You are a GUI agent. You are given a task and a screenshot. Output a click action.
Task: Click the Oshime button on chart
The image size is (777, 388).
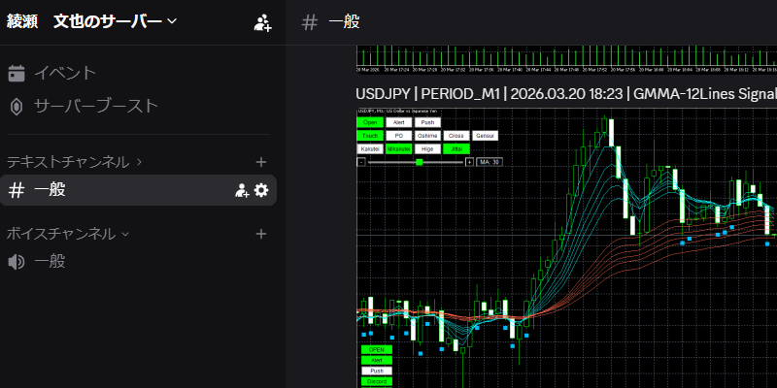click(427, 136)
